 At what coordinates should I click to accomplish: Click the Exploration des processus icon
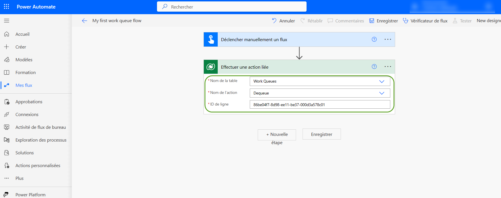pyautogui.click(x=7, y=140)
